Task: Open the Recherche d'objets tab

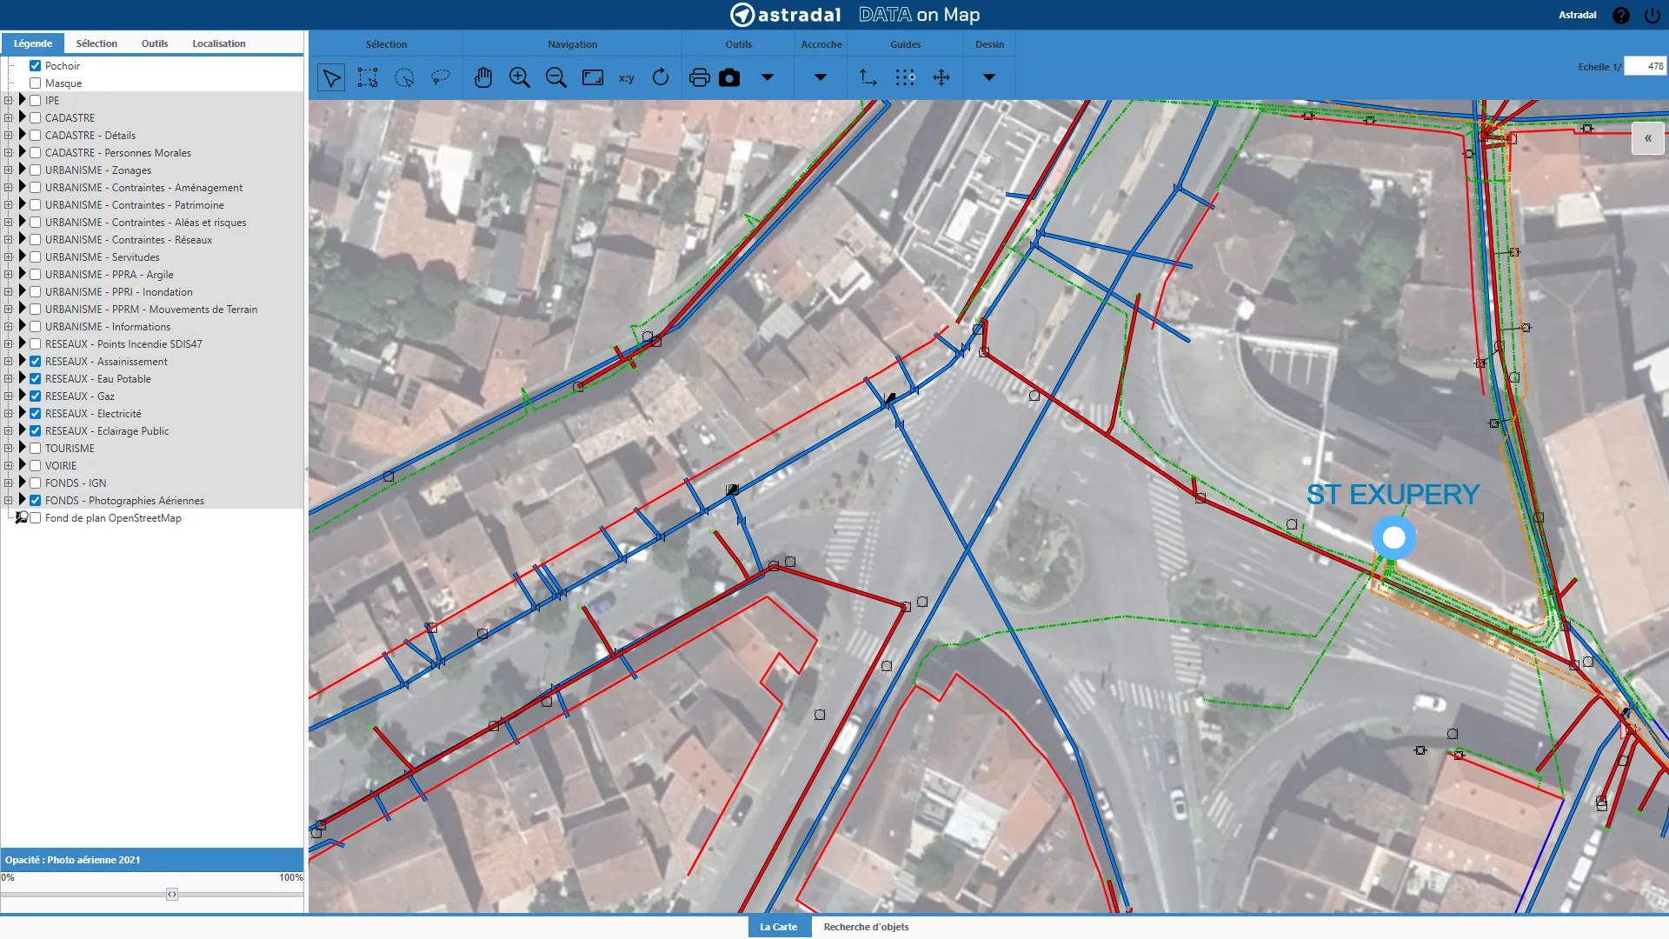Action: tap(866, 927)
